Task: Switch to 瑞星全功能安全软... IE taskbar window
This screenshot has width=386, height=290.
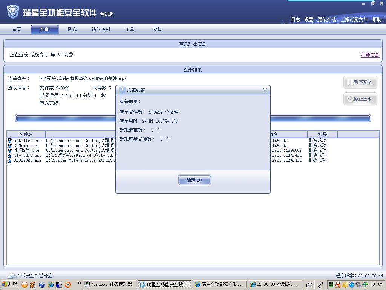Action: 220,285
